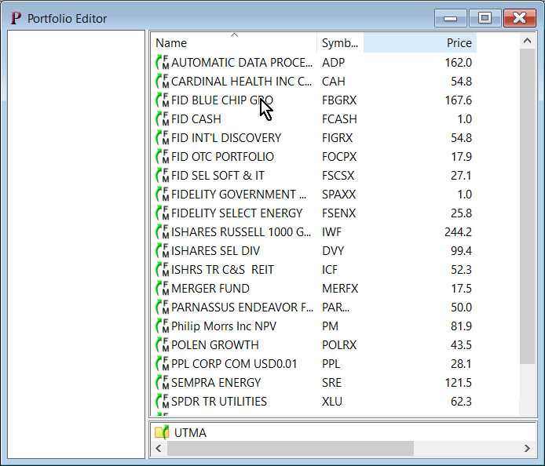Click the FCASH symbol cell
Image resolution: width=545 pixels, height=466 pixels.
pos(339,118)
